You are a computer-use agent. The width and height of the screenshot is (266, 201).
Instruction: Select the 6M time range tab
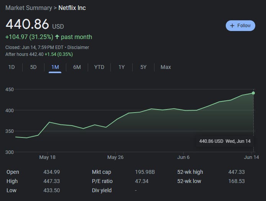click(x=77, y=67)
